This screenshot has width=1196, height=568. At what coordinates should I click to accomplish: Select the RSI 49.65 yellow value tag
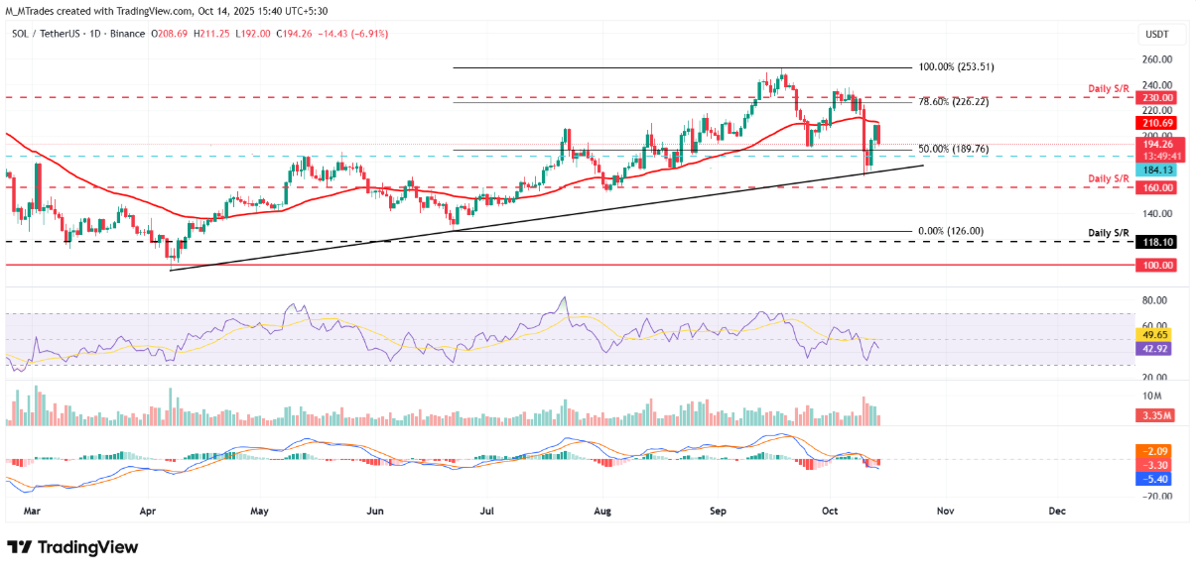1156,335
